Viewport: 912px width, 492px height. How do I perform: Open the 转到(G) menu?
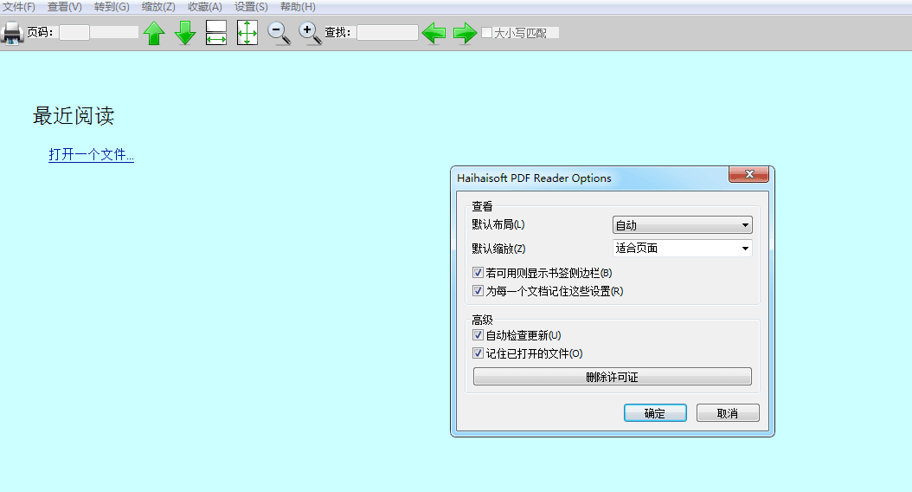(112, 7)
